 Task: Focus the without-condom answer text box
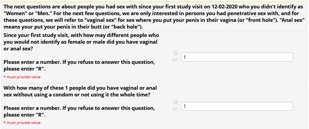(x=237, y=106)
